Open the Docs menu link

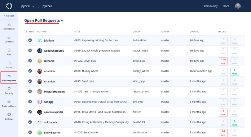click(226, 6)
